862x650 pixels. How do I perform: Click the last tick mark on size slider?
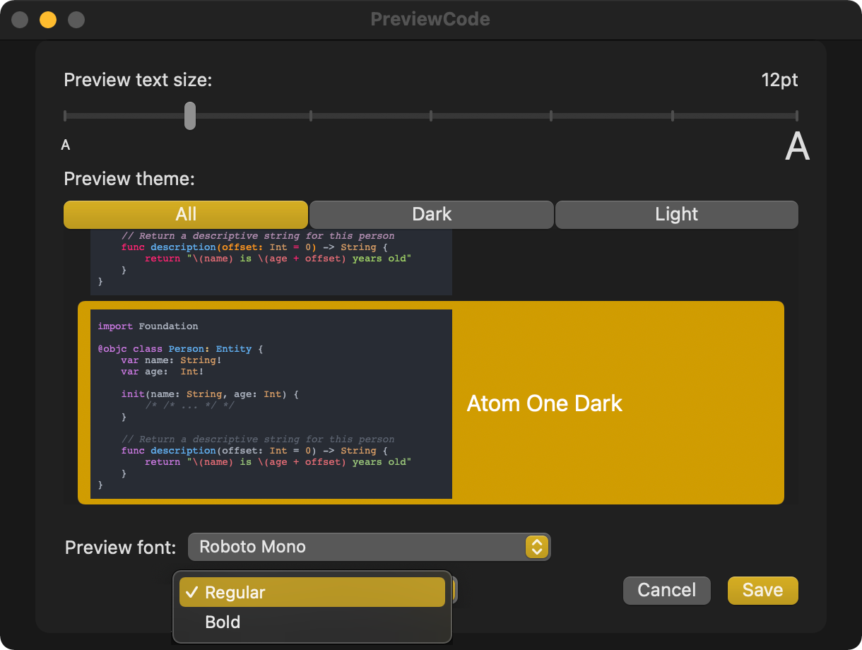pyautogui.click(x=796, y=116)
